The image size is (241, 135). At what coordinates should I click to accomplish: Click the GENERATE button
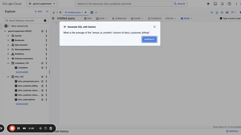149,39
